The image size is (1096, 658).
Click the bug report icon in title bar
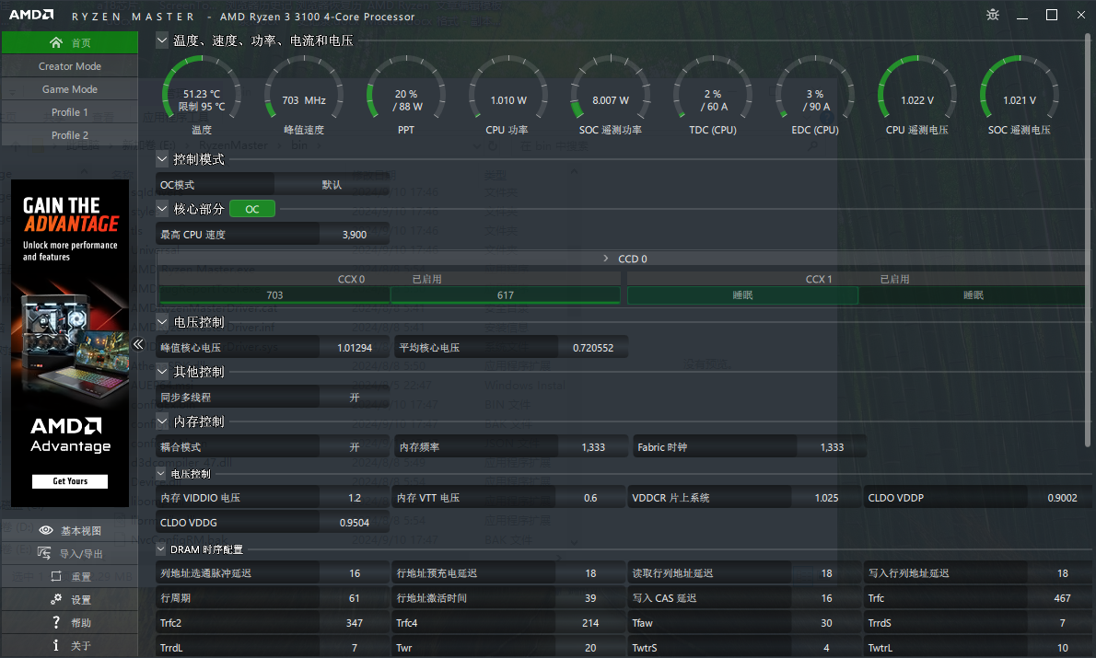[992, 15]
